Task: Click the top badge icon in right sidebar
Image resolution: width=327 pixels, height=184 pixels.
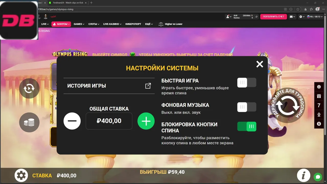Action: (x=319, y=87)
